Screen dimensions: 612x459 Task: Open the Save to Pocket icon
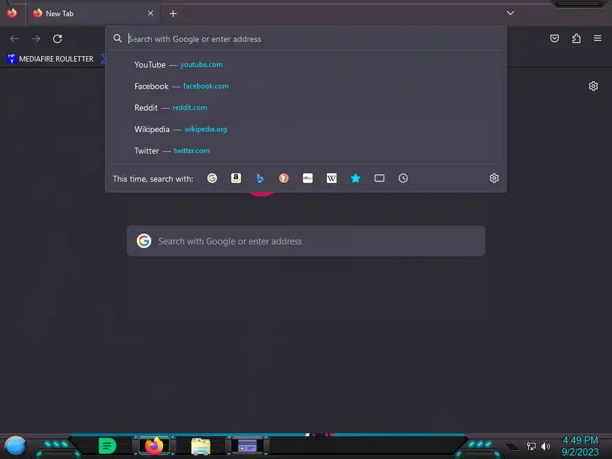coord(555,38)
